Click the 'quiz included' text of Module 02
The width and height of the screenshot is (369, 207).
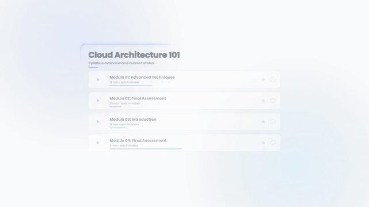coord(130,103)
